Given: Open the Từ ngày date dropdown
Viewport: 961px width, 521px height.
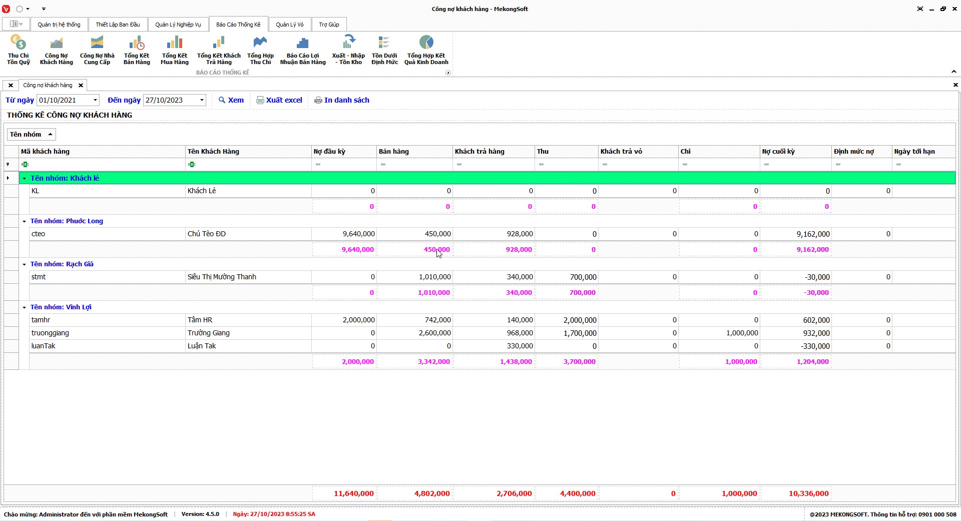Looking at the screenshot, I should click(x=95, y=100).
